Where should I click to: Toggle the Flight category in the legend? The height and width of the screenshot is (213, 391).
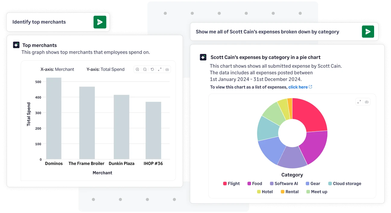231,183
